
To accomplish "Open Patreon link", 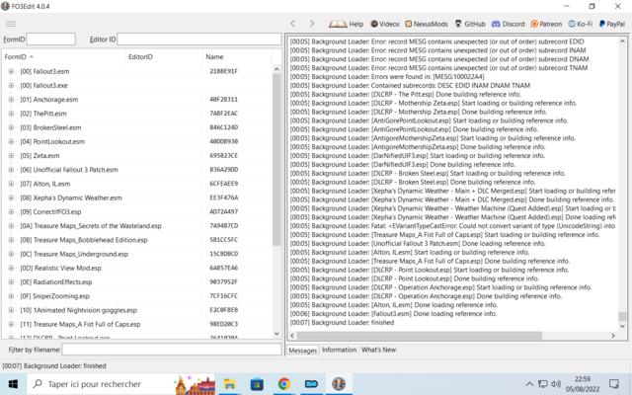I will pos(546,24).
